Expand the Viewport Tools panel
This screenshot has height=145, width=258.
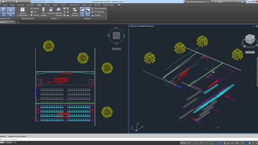click(x=6, y=19)
